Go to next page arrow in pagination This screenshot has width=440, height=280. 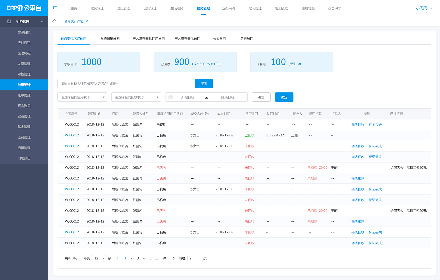pos(174,258)
